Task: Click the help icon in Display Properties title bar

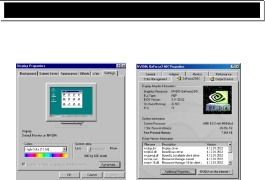Action: (x=119, y=66)
